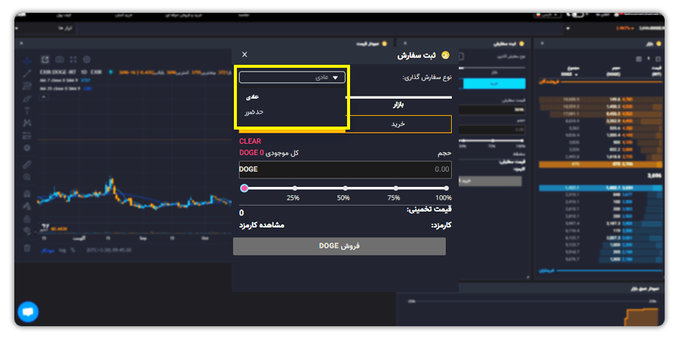Open the chart timezone UTC+3:30 selector

tap(108, 250)
